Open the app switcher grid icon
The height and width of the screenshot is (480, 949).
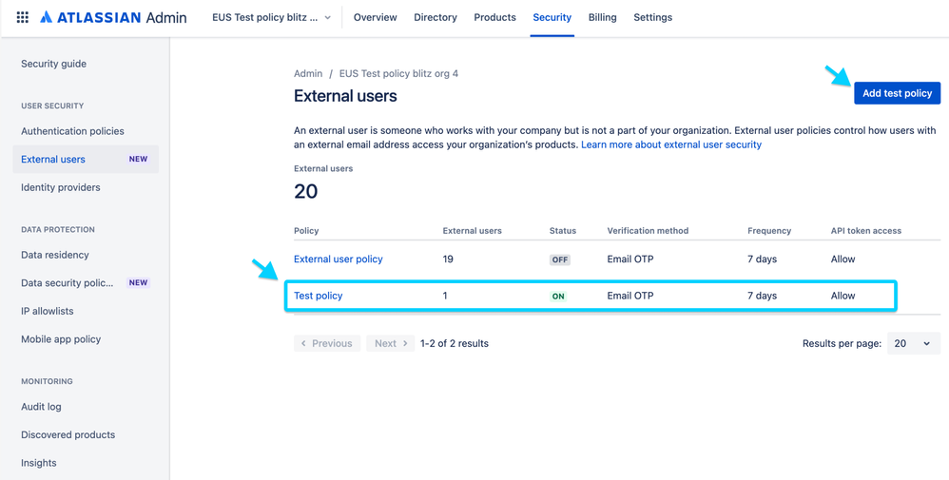pyautogui.click(x=23, y=17)
